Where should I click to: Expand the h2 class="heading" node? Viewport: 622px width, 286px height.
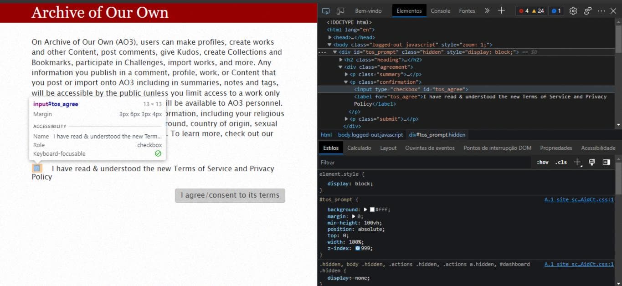click(x=341, y=60)
